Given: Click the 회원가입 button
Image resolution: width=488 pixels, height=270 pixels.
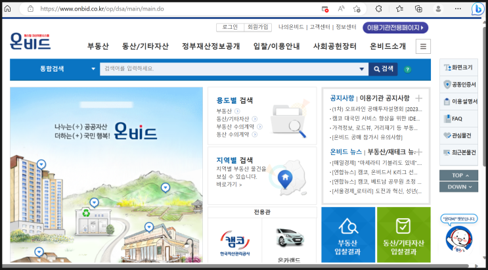Looking at the screenshot, I should pos(257,28).
